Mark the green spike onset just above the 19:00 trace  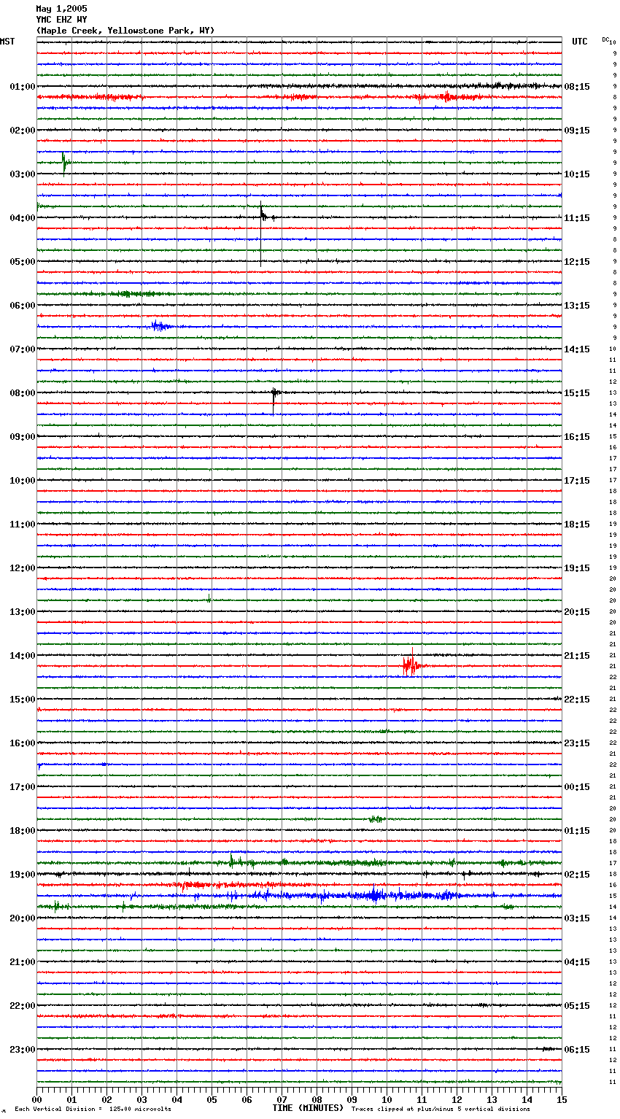[x=232, y=861]
